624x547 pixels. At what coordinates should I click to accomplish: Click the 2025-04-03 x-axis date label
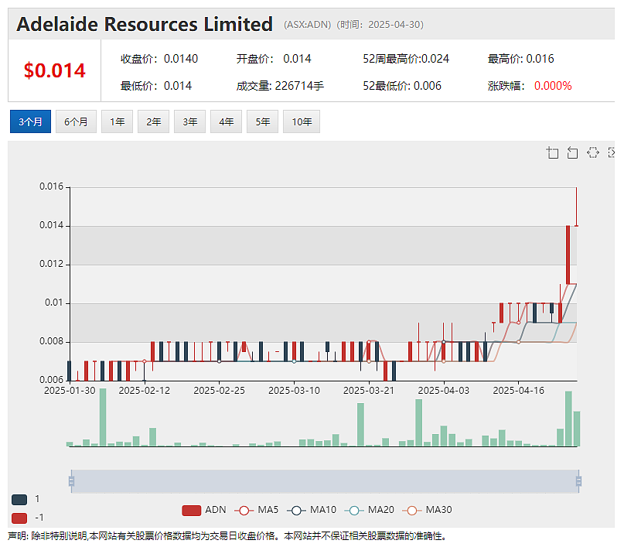coord(444,391)
